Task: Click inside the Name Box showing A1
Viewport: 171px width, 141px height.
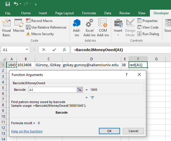Action: click(13, 50)
